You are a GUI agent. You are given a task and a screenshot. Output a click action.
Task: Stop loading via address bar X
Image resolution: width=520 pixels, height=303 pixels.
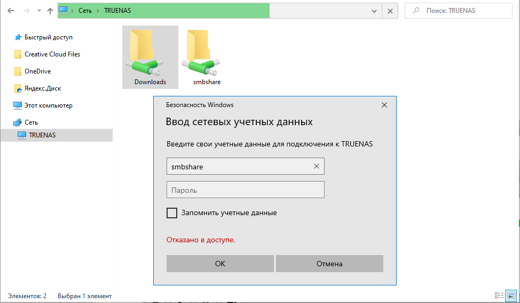(x=390, y=11)
